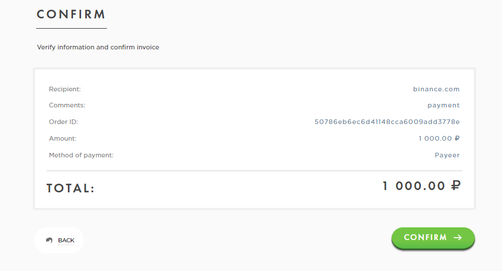The height and width of the screenshot is (271, 502).
Task: Click the ruble symbol in the Amount row
Action: click(457, 138)
